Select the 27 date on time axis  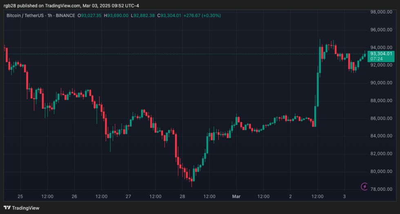pyautogui.click(x=128, y=197)
